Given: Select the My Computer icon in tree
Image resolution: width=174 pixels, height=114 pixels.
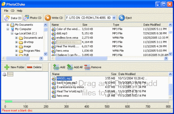Looking at the screenshot, I should [x=12, y=29].
